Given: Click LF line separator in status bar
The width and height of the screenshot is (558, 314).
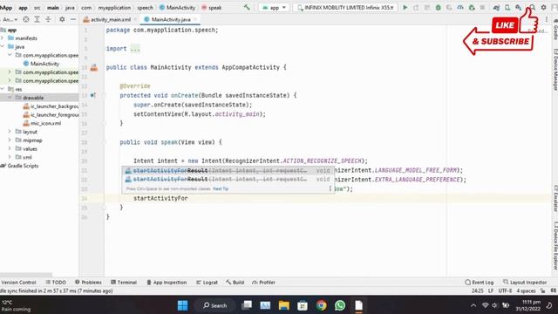Looking at the screenshot, I should click(x=491, y=290).
